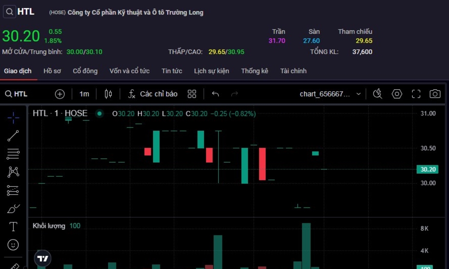Open the emoji sticker tool
449x269 pixels.
click(x=13, y=245)
